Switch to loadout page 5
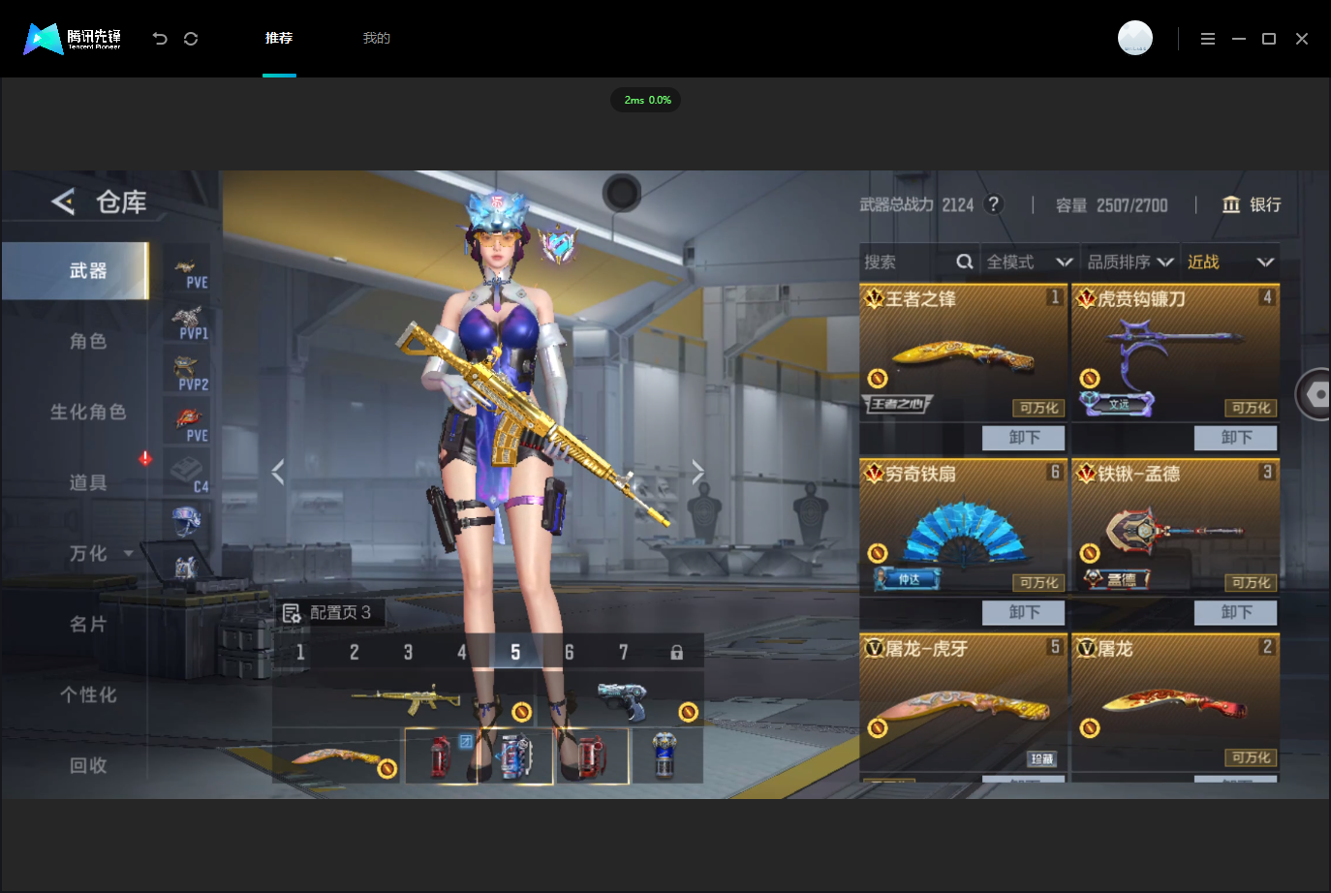The width and height of the screenshot is (1331, 893). 515,652
